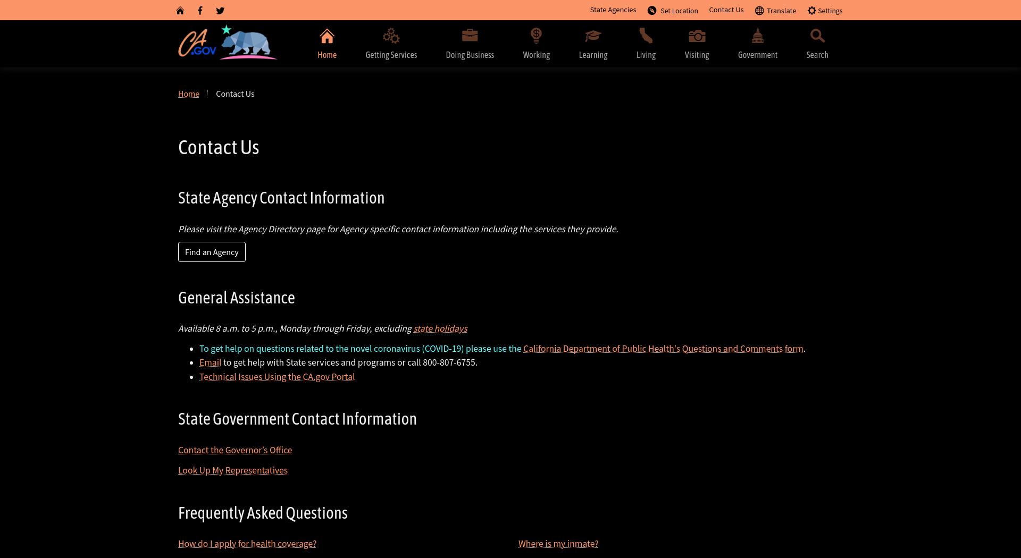This screenshot has height=558, width=1021.
Task: Open the state holidays link
Action: [x=440, y=328]
